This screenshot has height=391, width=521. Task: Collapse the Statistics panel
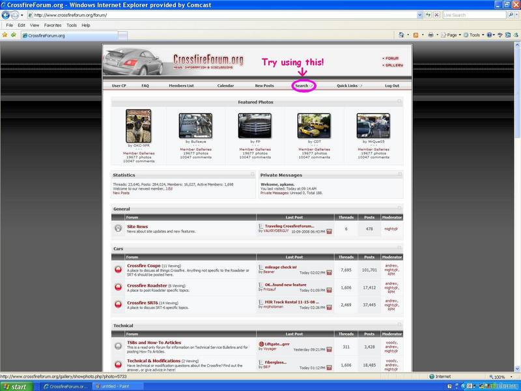pos(252,175)
